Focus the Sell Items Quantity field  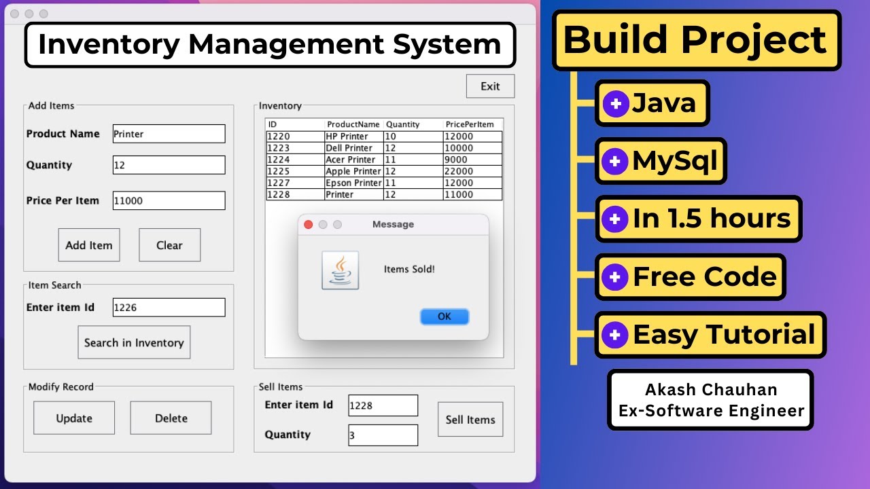(x=383, y=435)
